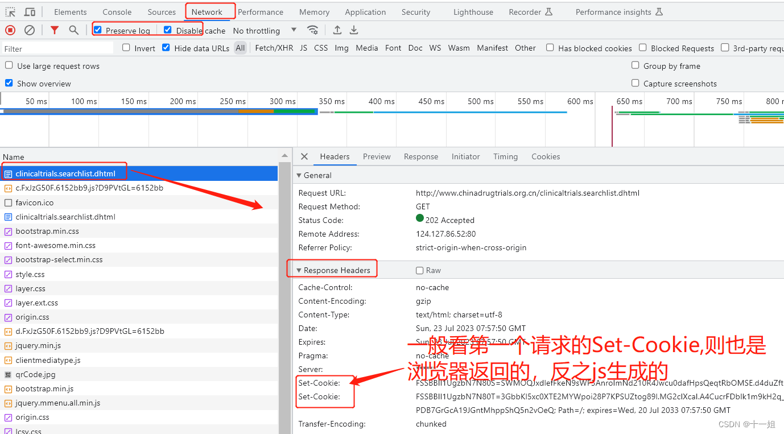
Task: Click the qrCode.jpg image icon
Action: pyautogui.click(x=8, y=374)
